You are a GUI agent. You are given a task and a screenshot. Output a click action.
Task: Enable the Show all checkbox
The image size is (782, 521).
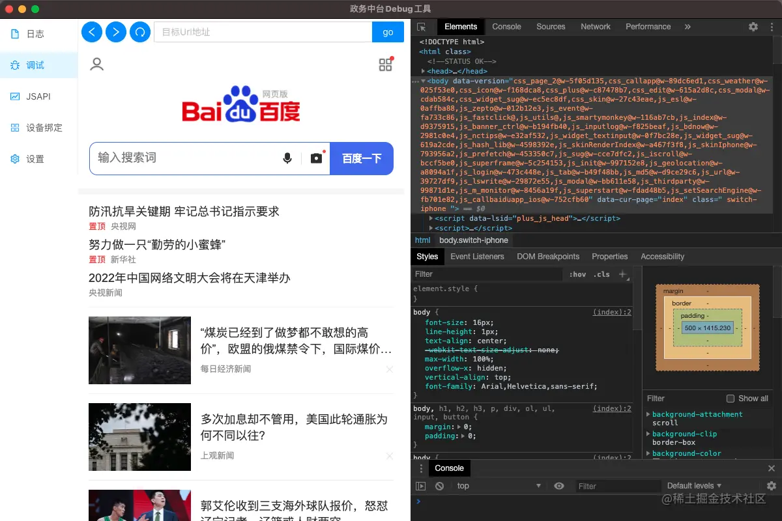pyautogui.click(x=731, y=399)
